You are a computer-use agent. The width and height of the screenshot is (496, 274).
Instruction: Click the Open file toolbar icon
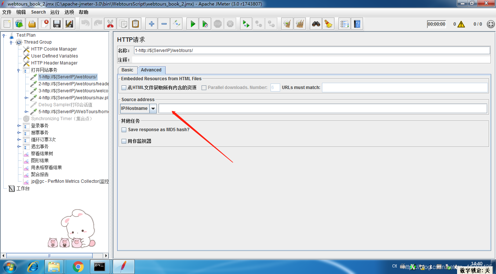pos(32,24)
